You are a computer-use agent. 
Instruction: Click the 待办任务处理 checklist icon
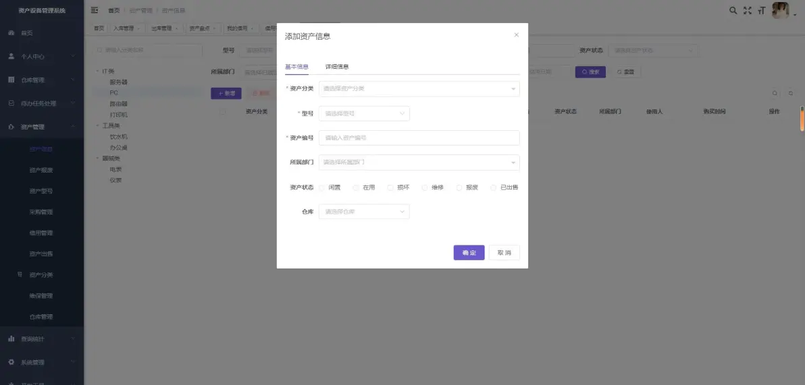pyautogui.click(x=11, y=103)
